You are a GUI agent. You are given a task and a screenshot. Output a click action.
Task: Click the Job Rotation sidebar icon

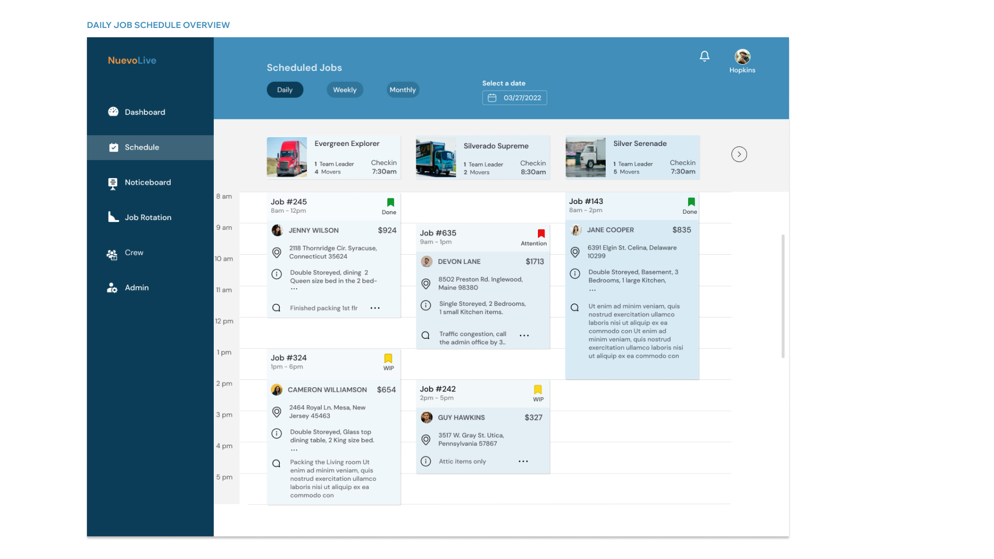[113, 217]
